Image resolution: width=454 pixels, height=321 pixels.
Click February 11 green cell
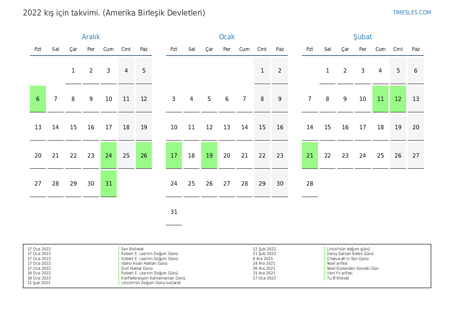(x=380, y=99)
